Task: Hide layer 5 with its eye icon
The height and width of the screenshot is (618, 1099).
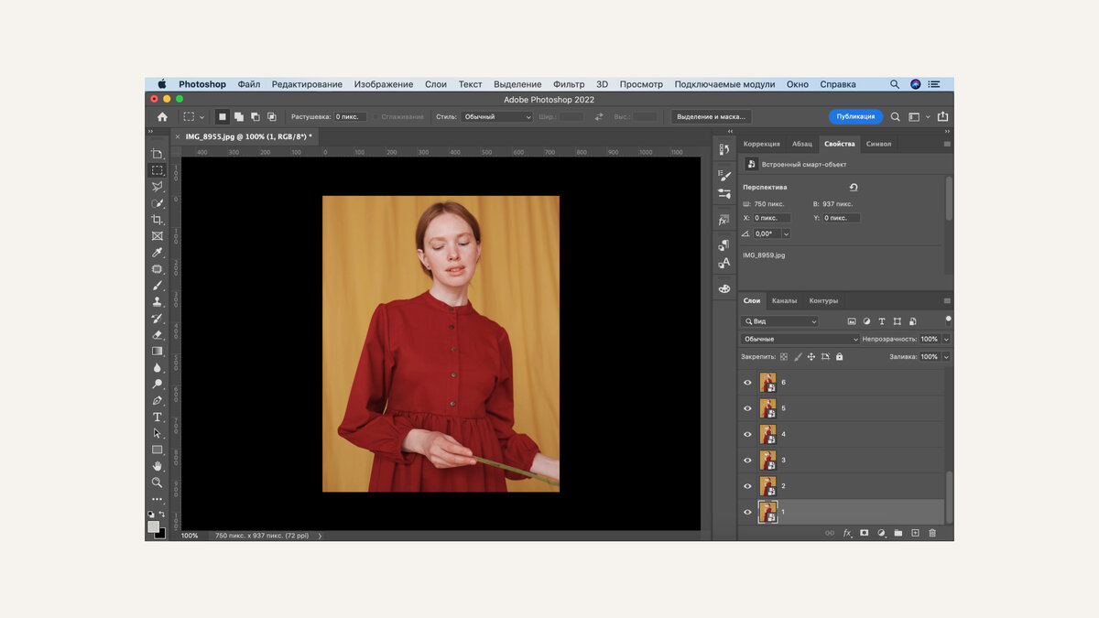Action: coord(747,408)
